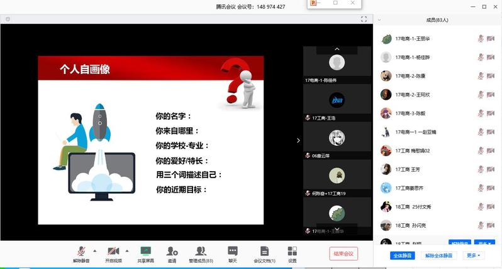
Task: Open 管理成员(83) member management
Action: (x=201, y=251)
